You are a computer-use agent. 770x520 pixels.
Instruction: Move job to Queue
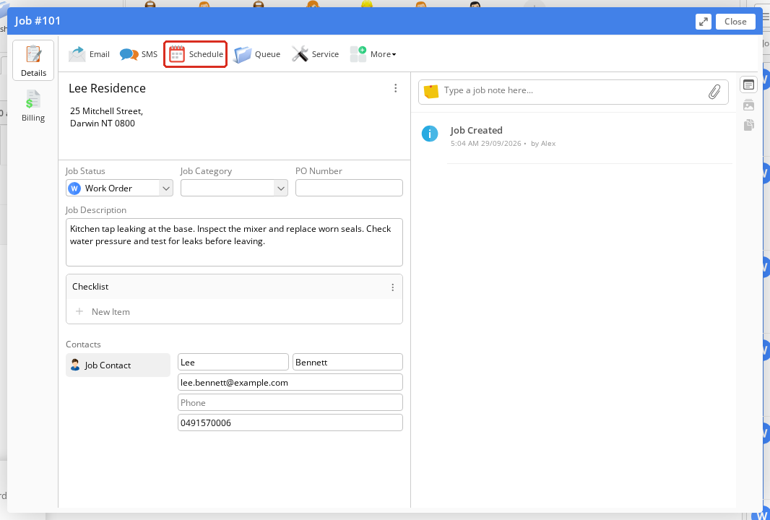[256, 54]
